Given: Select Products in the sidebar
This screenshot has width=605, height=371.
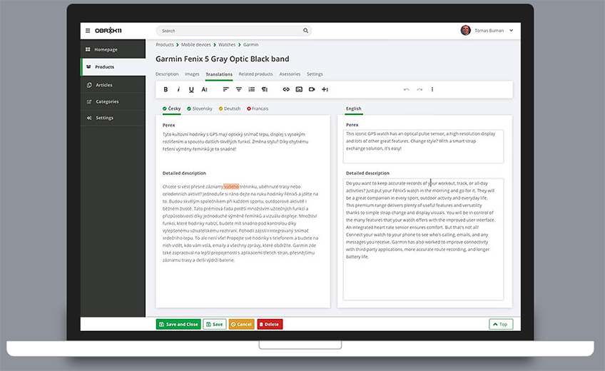Looking at the screenshot, I should pyautogui.click(x=113, y=67).
